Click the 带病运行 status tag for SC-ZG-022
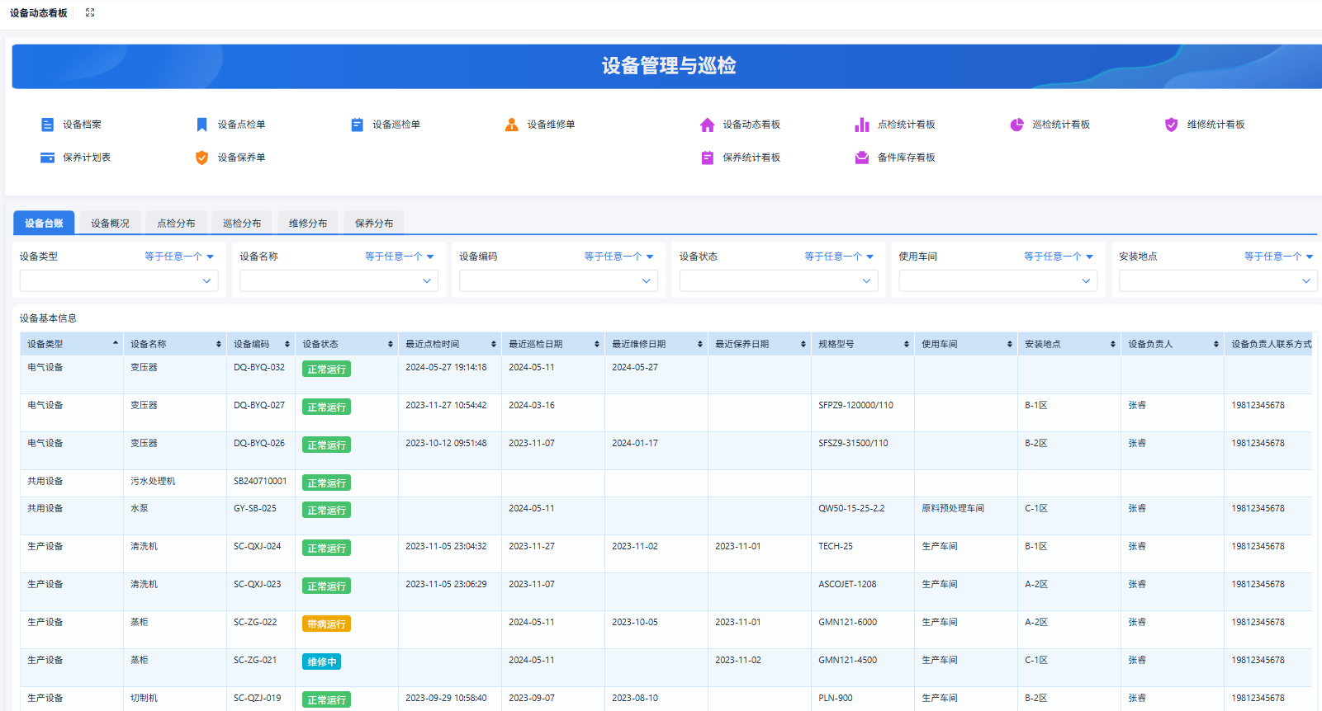The height and width of the screenshot is (711, 1322). tap(327, 624)
